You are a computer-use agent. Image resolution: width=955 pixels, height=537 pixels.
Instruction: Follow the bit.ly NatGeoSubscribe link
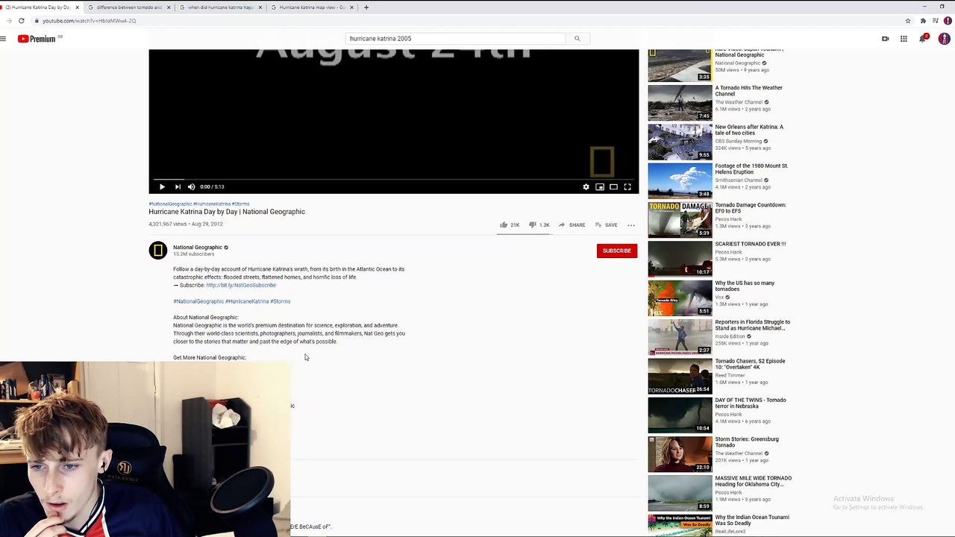point(241,285)
